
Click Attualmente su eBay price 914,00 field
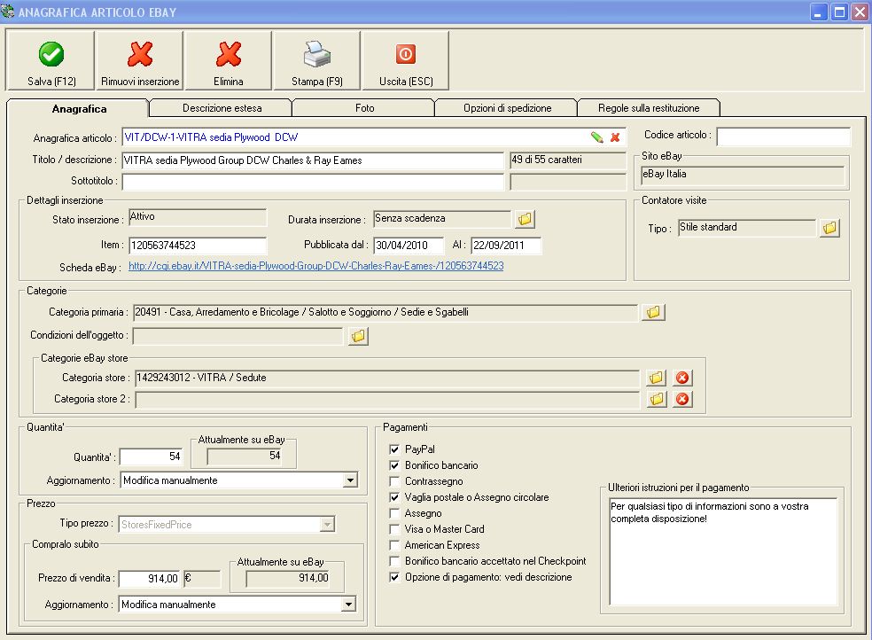click(x=288, y=578)
